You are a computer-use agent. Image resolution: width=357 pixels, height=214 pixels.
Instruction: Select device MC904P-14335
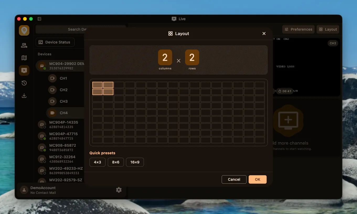(60, 124)
